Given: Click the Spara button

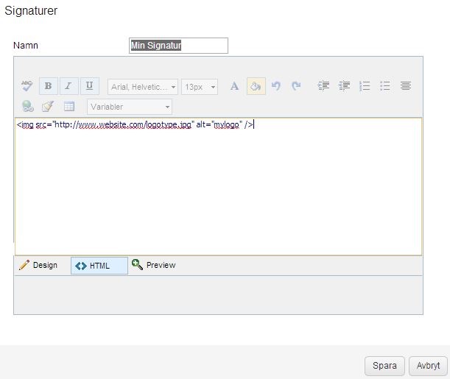Looking at the screenshot, I should pos(384,366).
